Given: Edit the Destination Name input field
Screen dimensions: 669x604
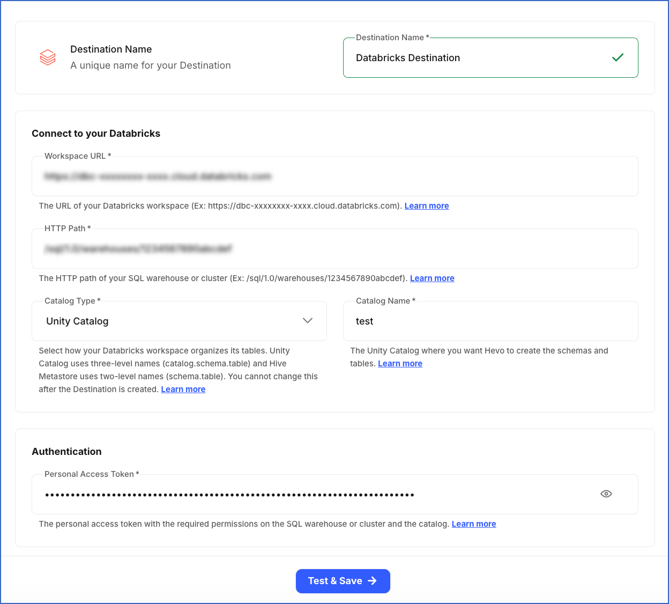Looking at the screenshot, I should (490, 58).
